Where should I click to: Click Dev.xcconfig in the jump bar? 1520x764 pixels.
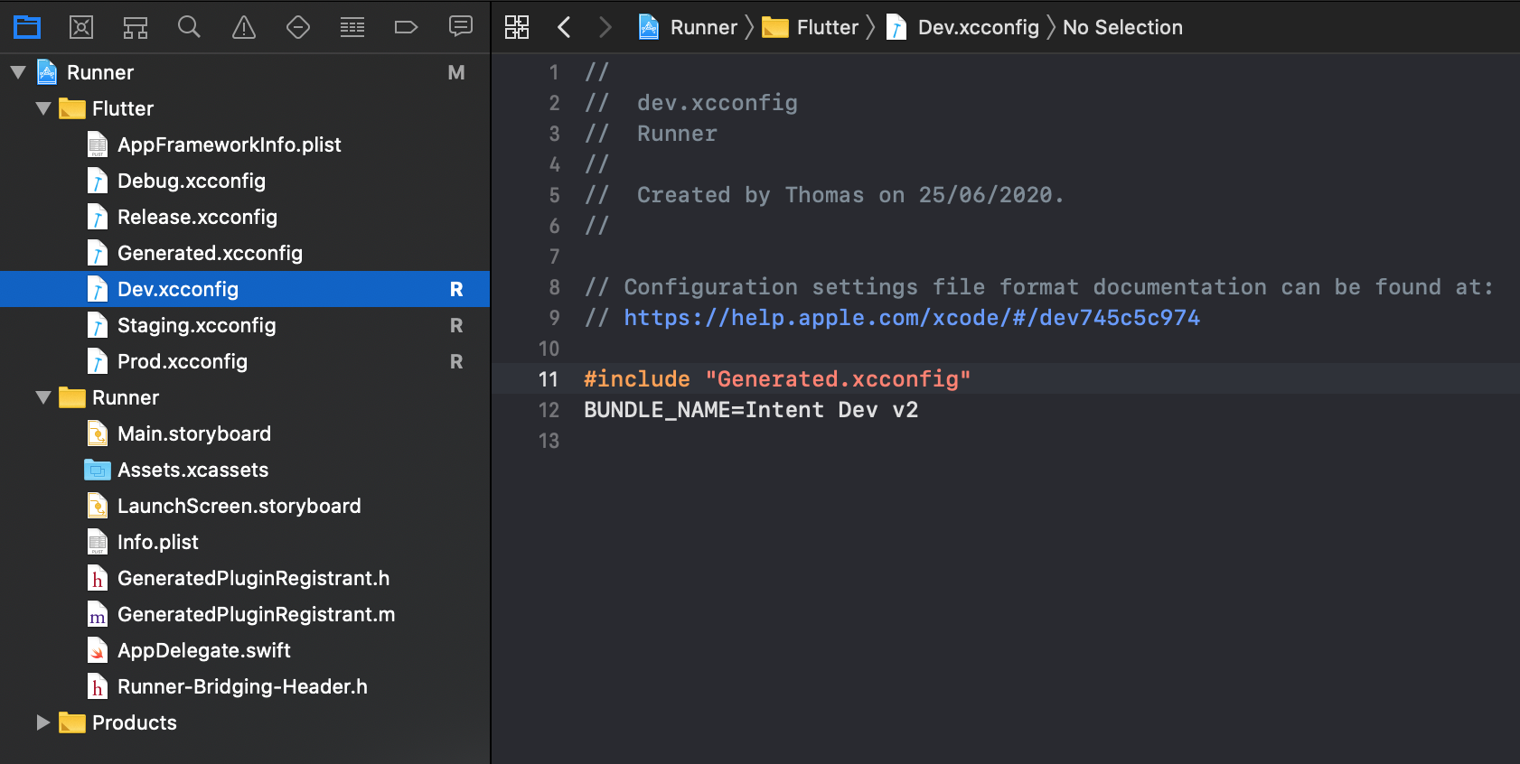978,27
